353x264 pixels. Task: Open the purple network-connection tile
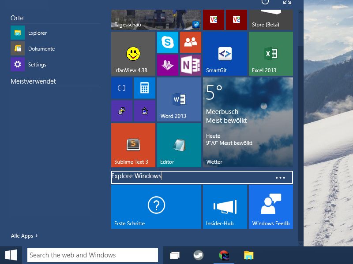122,111
